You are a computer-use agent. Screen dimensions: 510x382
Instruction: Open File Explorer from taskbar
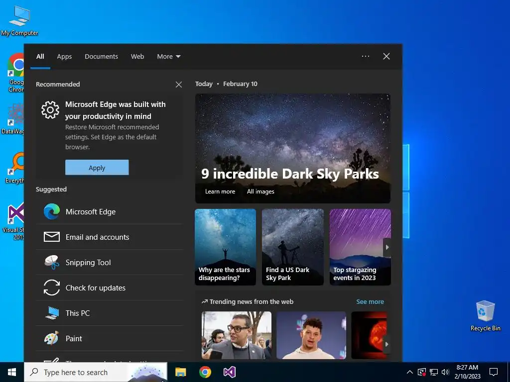[x=180, y=372]
